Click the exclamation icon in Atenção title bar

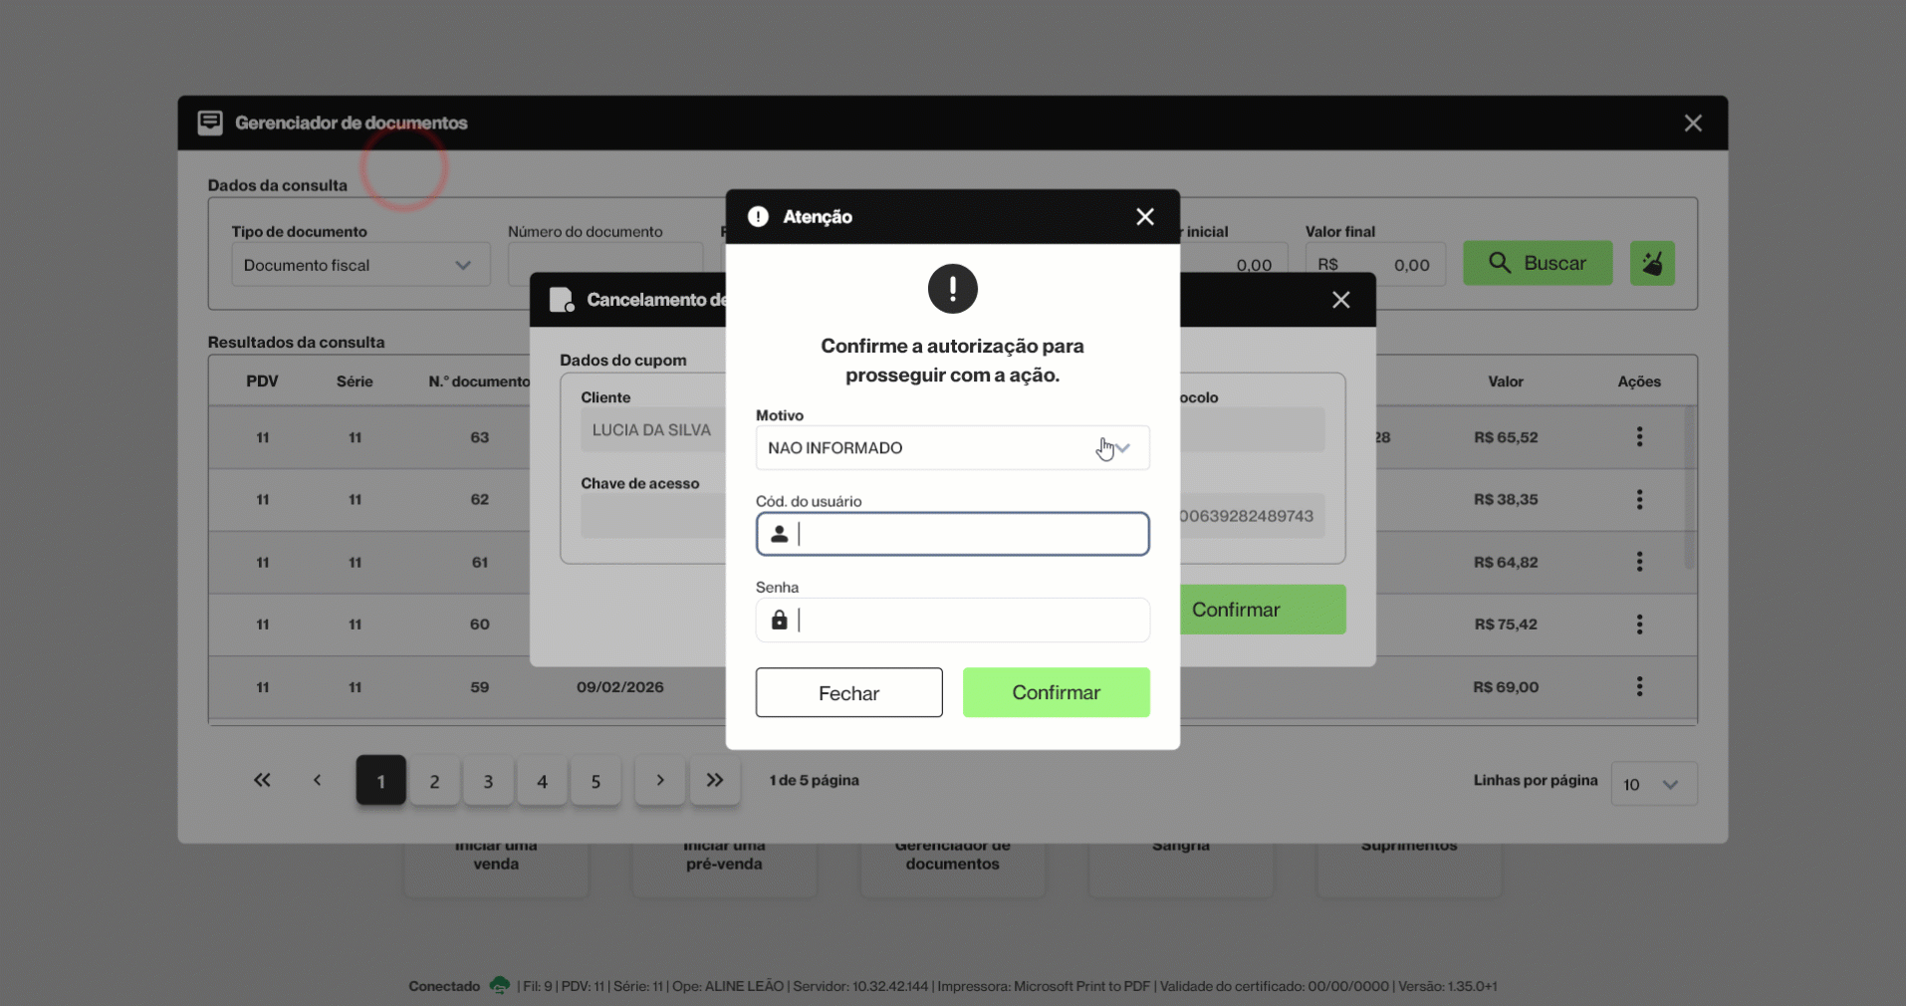click(x=758, y=217)
